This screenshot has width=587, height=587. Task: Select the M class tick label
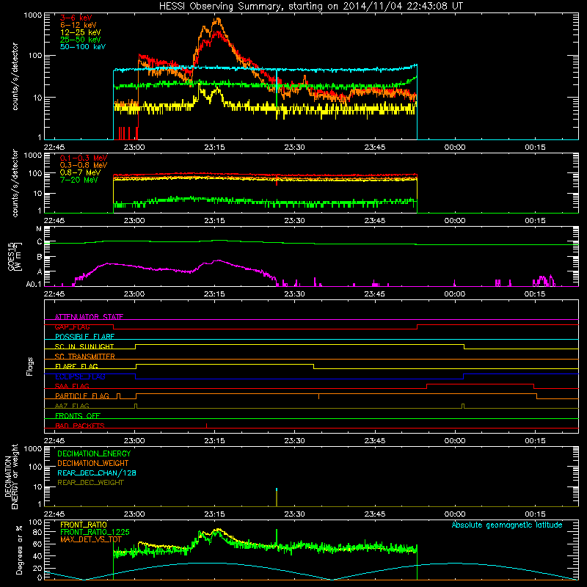39,229
